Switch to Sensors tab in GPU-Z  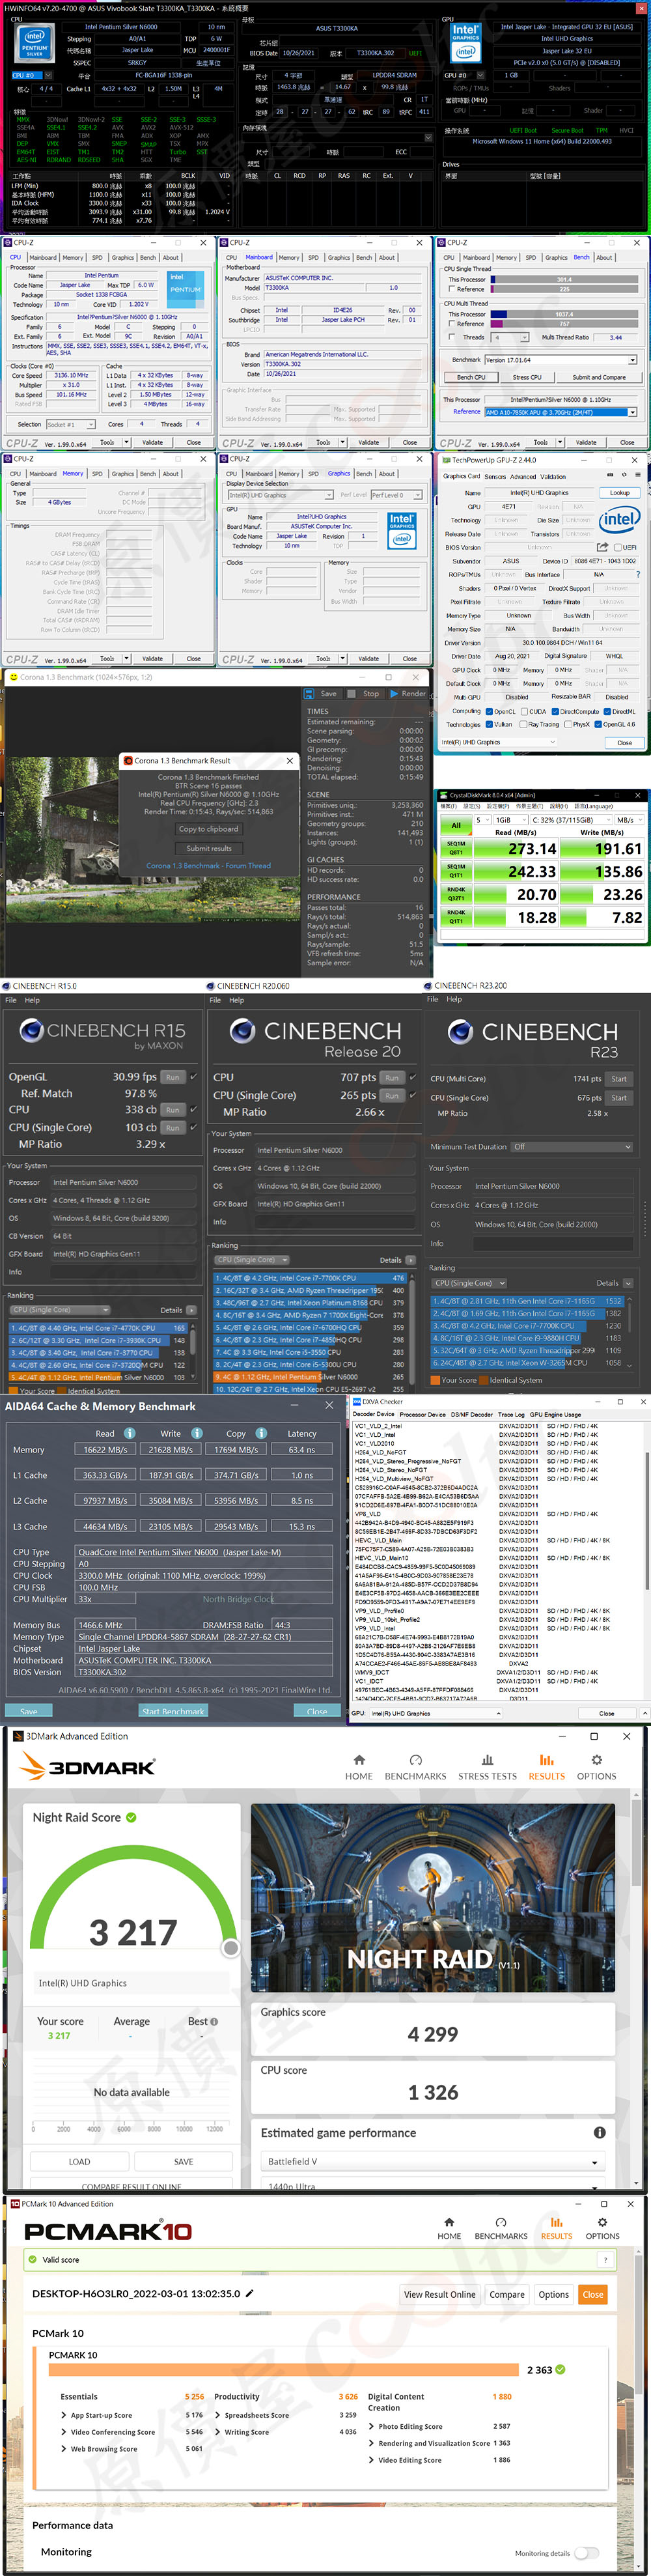pyautogui.click(x=494, y=477)
